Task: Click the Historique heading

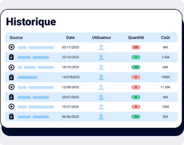Action: click(31, 22)
